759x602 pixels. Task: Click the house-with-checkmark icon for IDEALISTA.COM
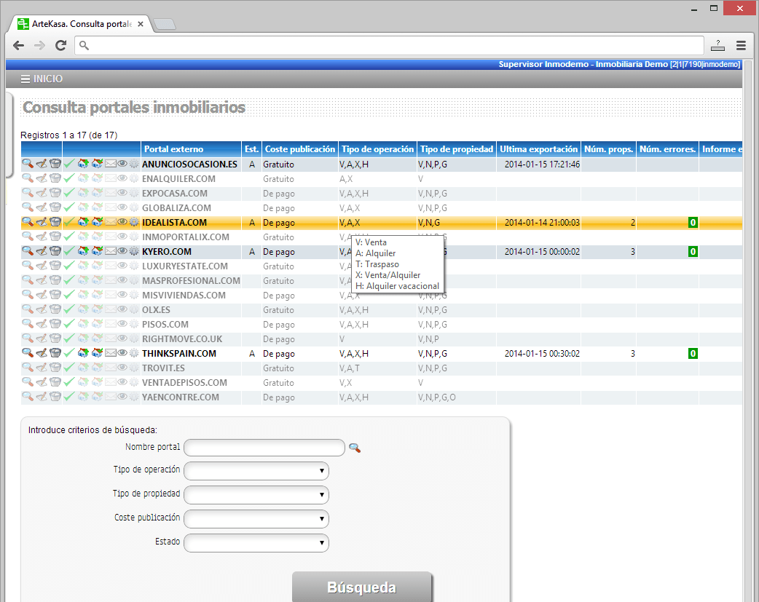(x=97, y=223)
